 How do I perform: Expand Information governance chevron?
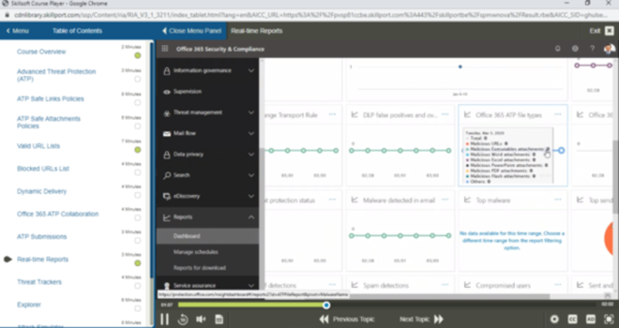[251, 70]
